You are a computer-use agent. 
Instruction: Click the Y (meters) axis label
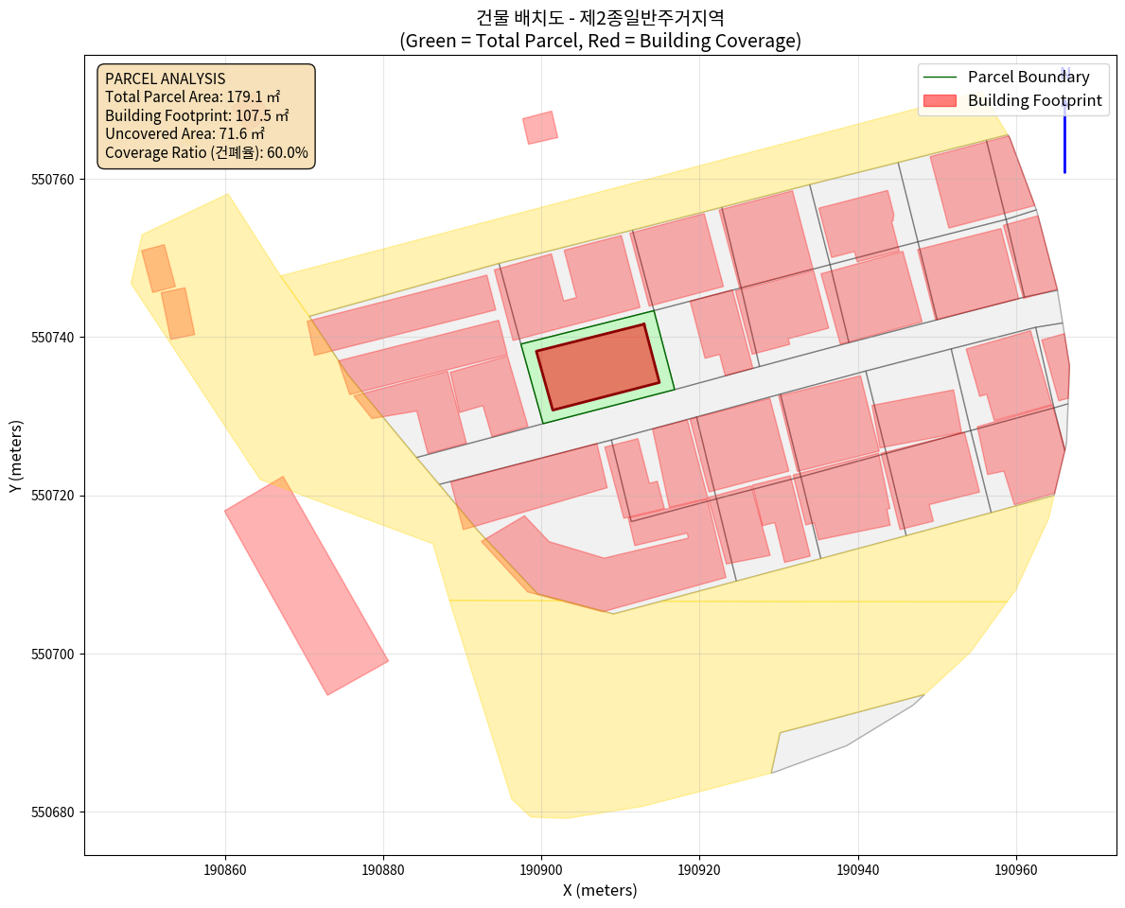[15, 456]
